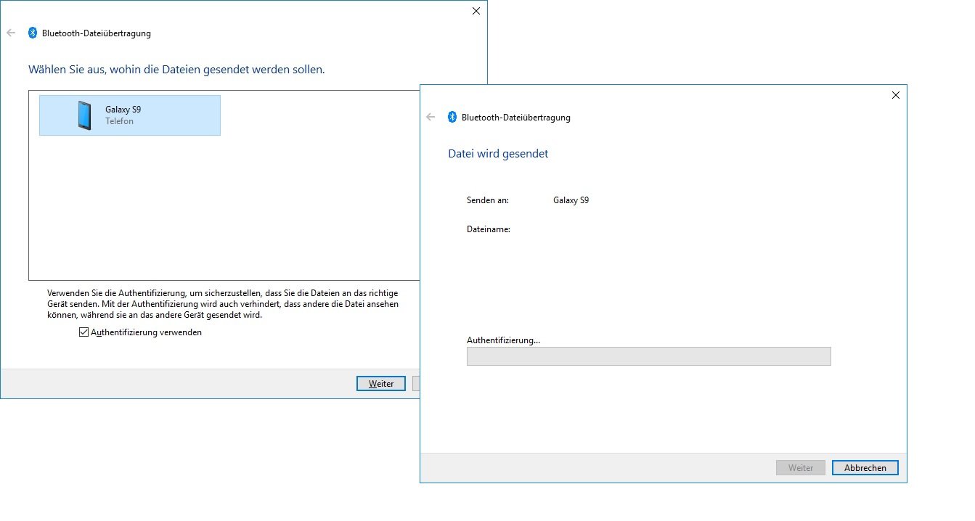Click the Authentifizierung progress bar

[648, 356]
